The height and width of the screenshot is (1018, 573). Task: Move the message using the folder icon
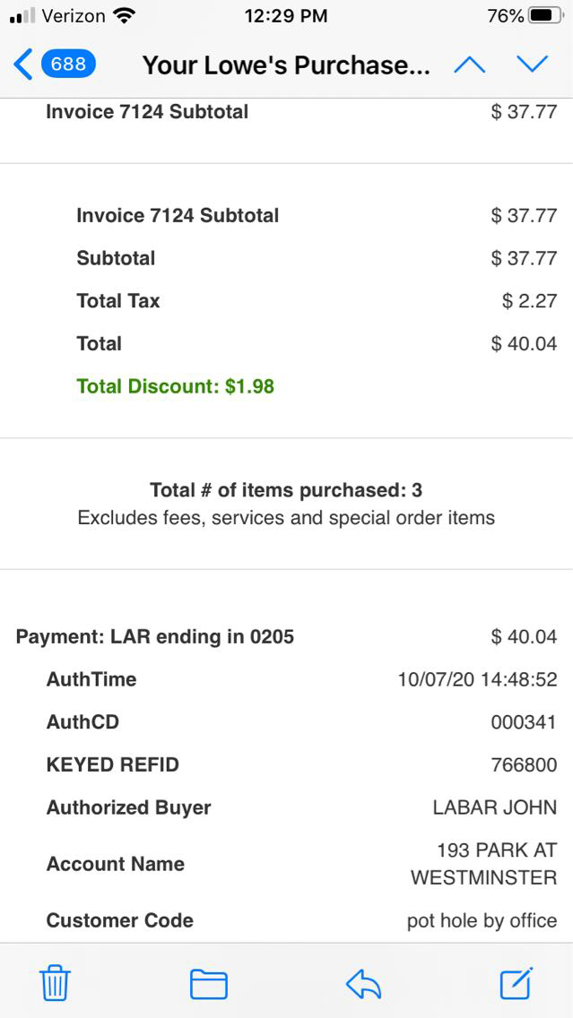click(209, 984)
